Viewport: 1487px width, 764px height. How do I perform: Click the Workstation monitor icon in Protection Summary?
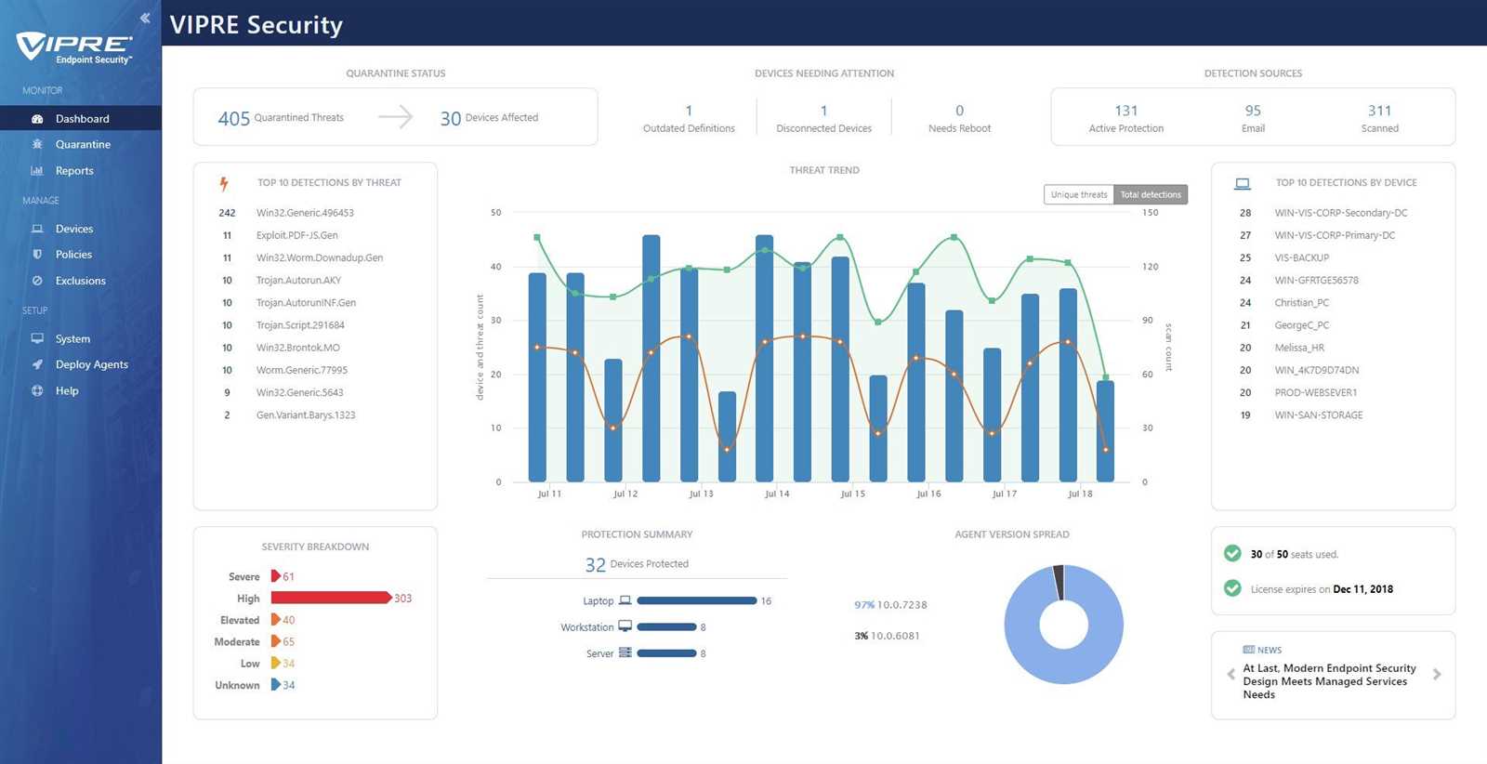pyautogui.click(x=625, y=626)
